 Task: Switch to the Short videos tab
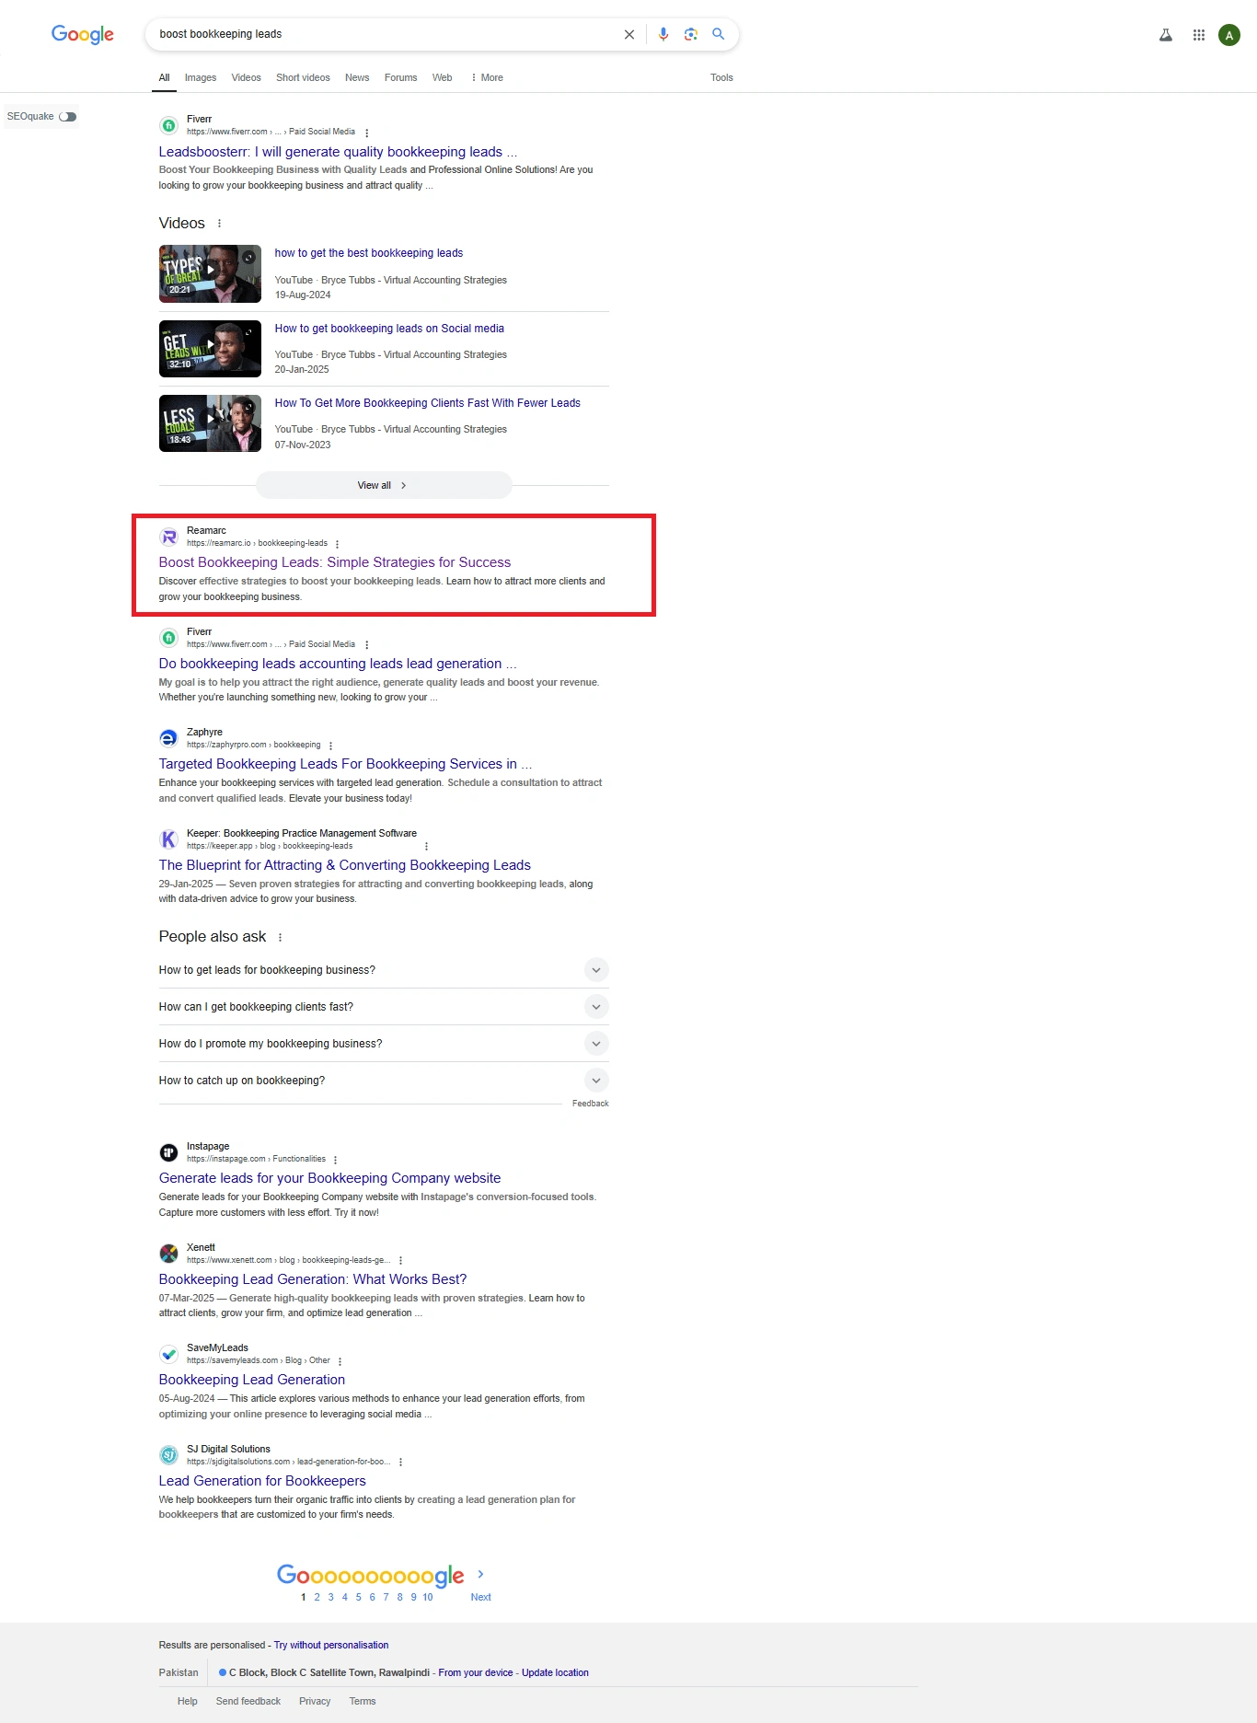point(303,78)
